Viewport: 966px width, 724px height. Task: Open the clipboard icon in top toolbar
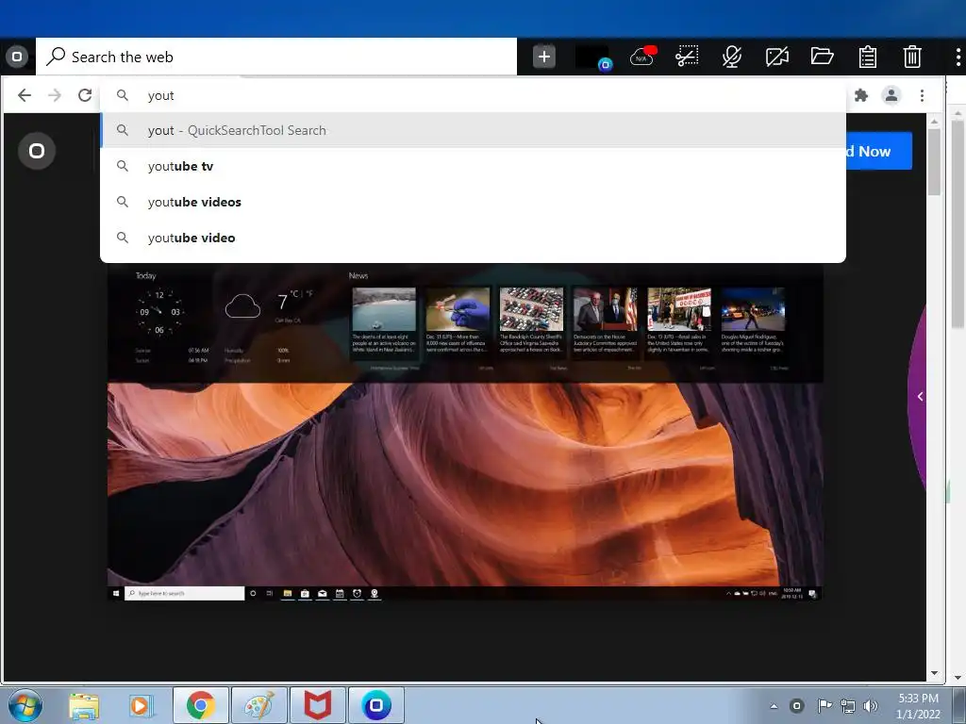(x=868, y=57)
